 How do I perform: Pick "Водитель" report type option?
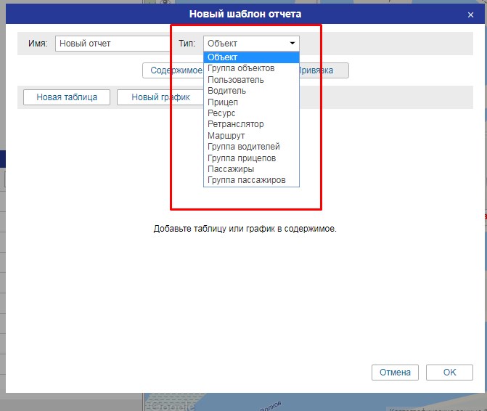[x=226, y=91]
